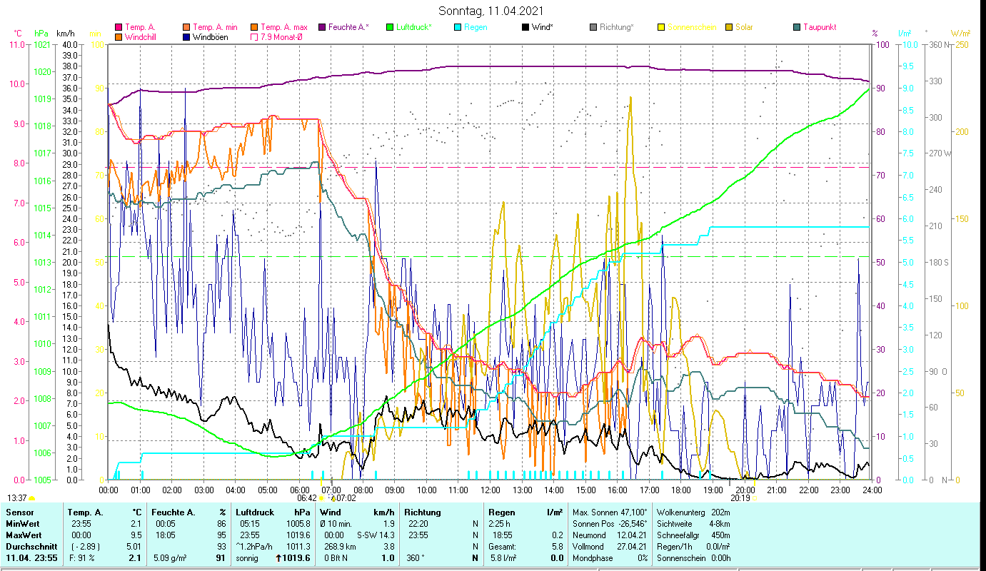Image resolution: width=986 pixels, height=571 pixels.
Task: Click the chart title Sonntag, 11.04.2021
Action: click(x=493, y=11)
